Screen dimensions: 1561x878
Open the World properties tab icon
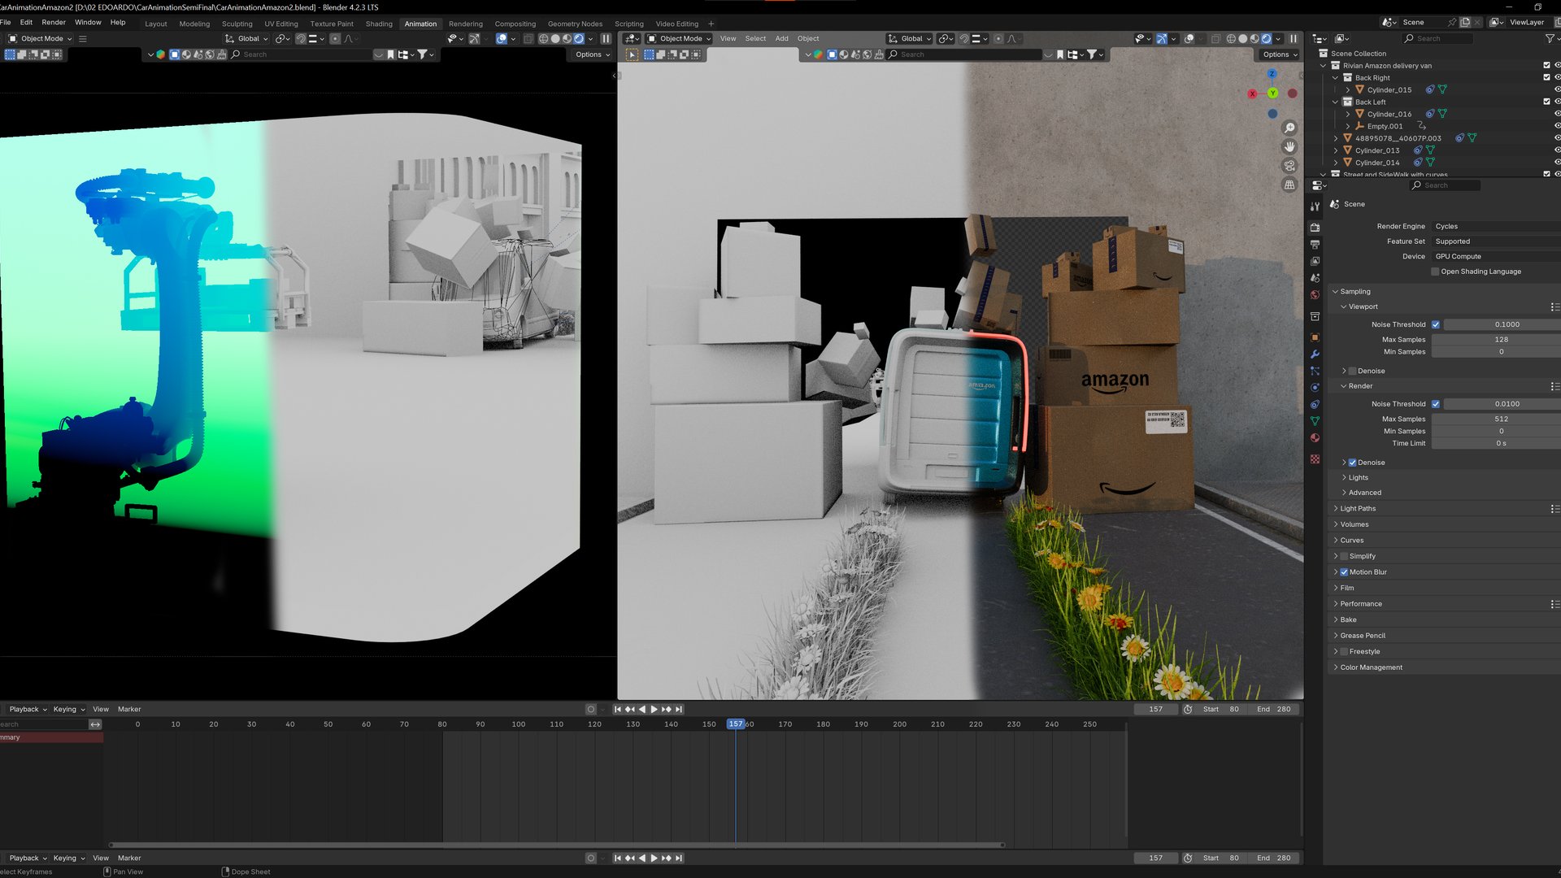pyautogui.click(x=1315, y=295)
